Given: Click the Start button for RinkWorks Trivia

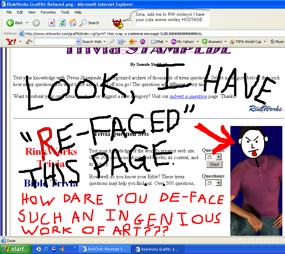Looking at the screenshot, I should click(x=214, y=164).
